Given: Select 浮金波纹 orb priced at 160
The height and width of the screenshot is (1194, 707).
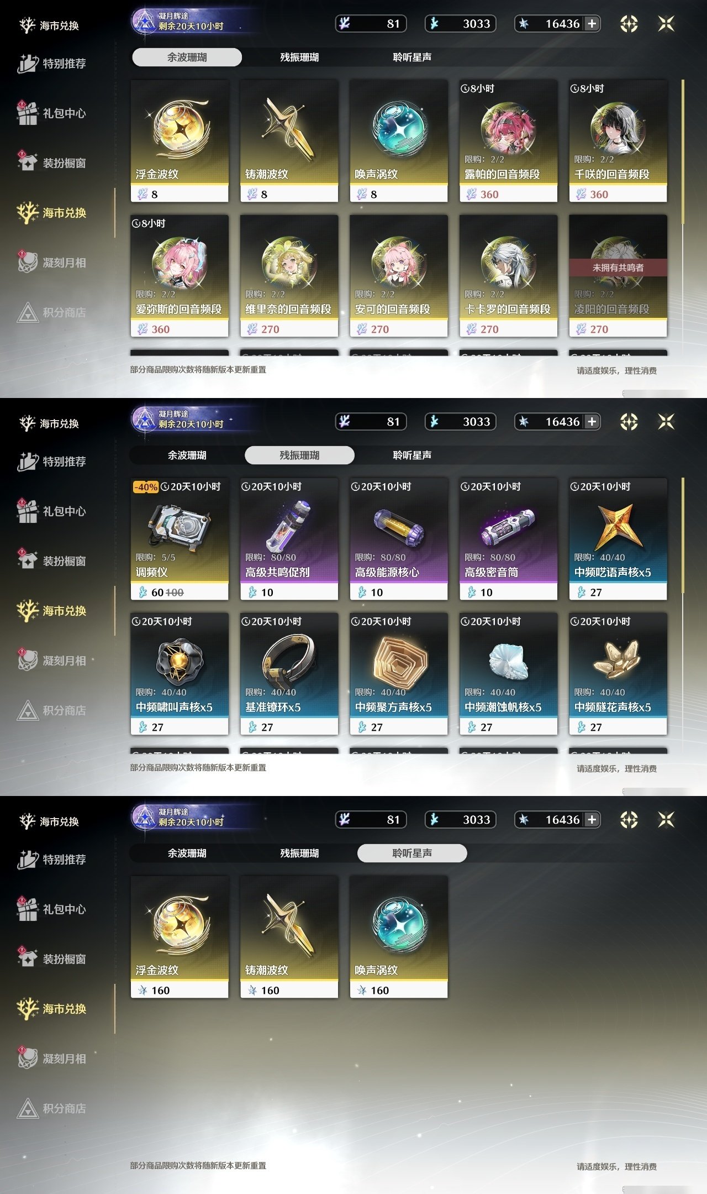Looking at the screenshot, I should pos(180,937).
